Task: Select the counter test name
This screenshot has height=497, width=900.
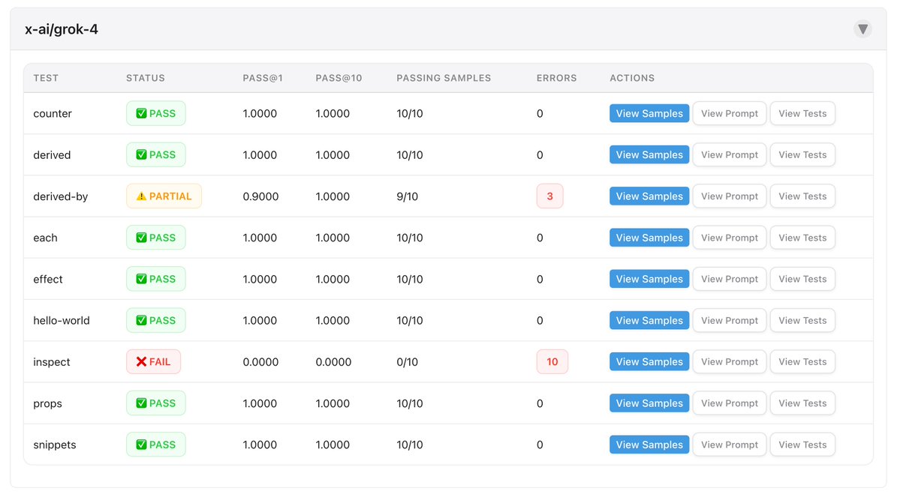Action: tap(53, 113)
